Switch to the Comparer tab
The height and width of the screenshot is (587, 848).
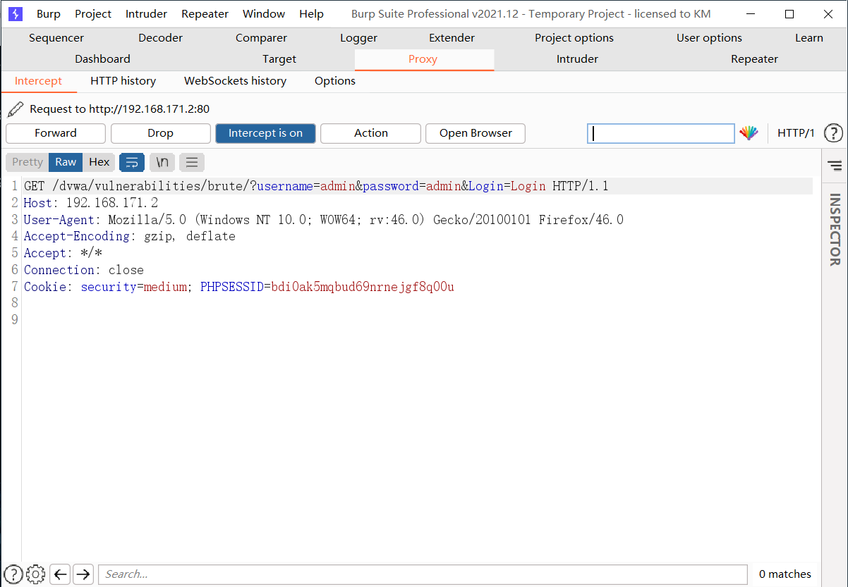click(261, 38)
